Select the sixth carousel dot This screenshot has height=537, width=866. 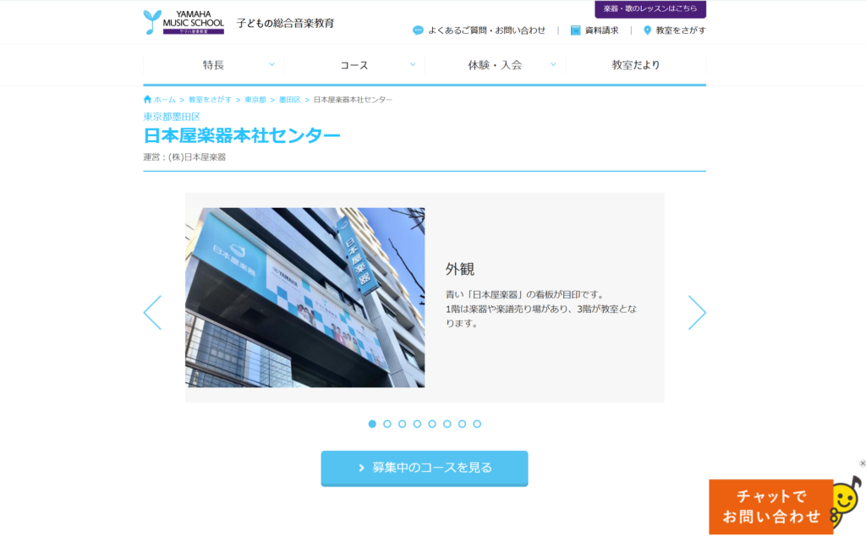[x=447, y=424]
